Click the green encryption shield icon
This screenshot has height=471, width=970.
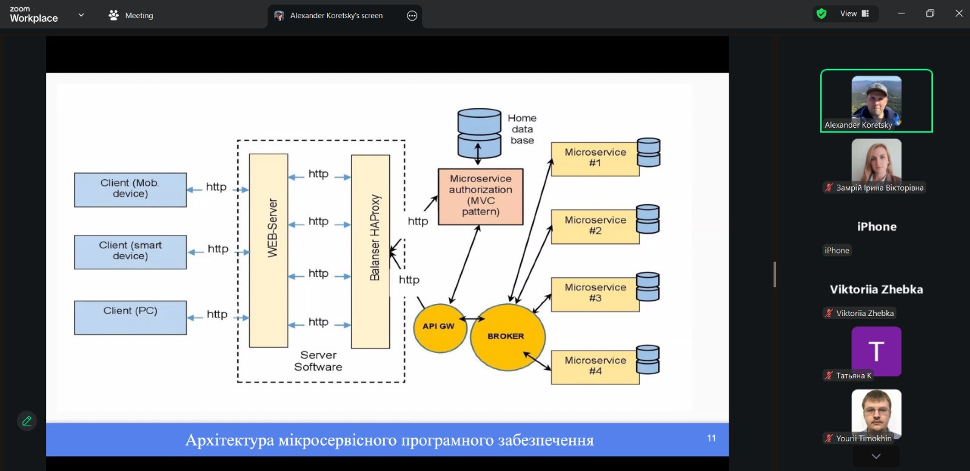821,13
